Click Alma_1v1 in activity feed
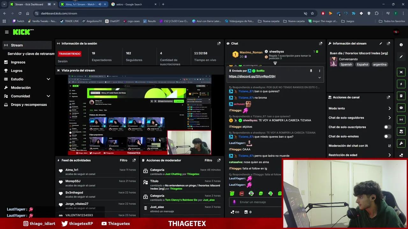The image size is (408, 229). (x=72, y=170)
